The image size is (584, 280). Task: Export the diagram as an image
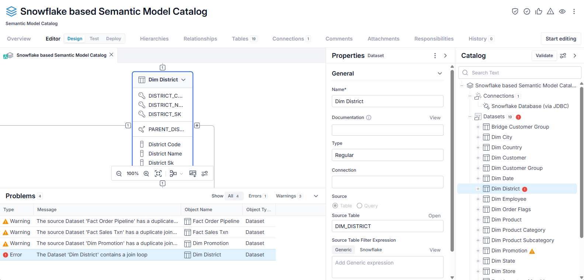[x=193, y=174]
